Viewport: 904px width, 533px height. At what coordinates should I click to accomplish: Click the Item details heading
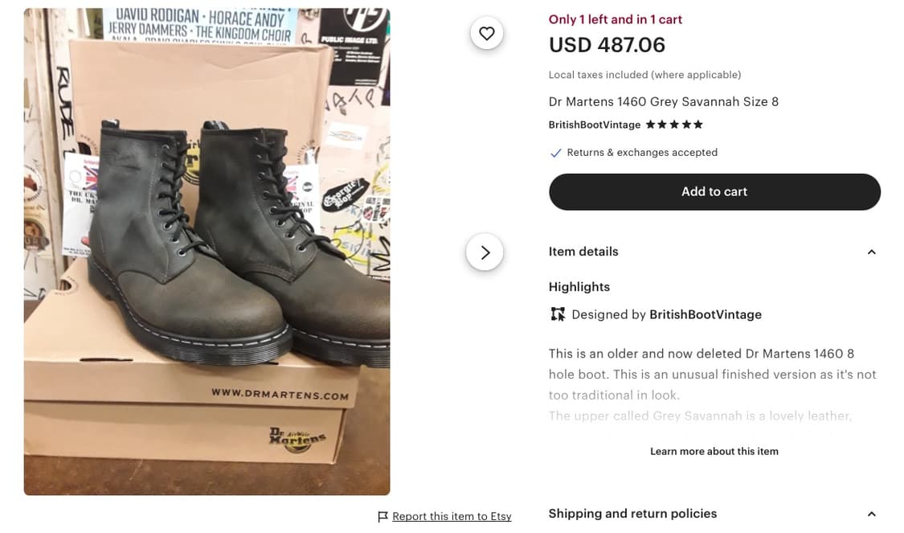(x=583, y=252)
